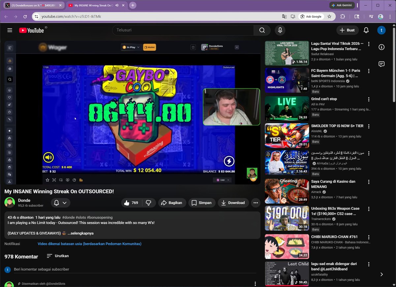Viewport: 396px width, 287px height.
Task: Click Bagikan share button
Action: (x=172, y=203)
